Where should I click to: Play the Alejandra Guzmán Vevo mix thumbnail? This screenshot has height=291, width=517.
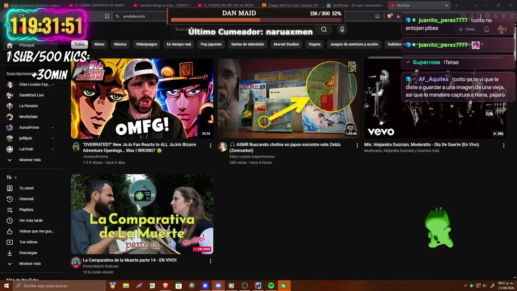(435, 99)
